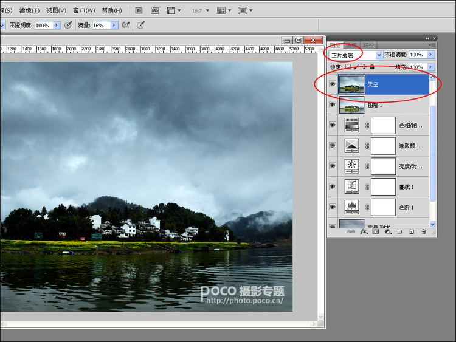Image resolution: width=456 pixels, height=342 pixels.
Task: Create new fill or adjustment layer
Action: pos(388,231)
